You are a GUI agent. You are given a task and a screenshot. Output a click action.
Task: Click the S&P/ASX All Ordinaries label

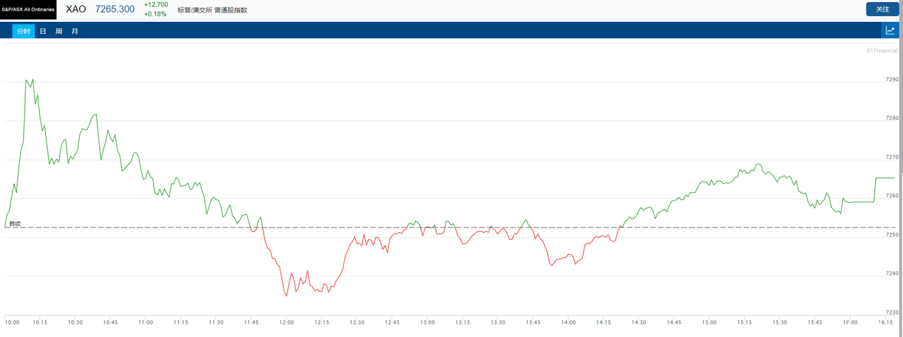(x=28, y=9)
